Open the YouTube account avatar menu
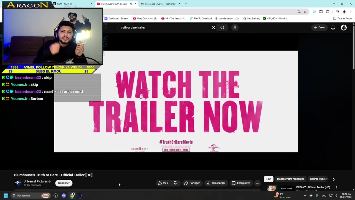355x200 pixels. (344, 27)
